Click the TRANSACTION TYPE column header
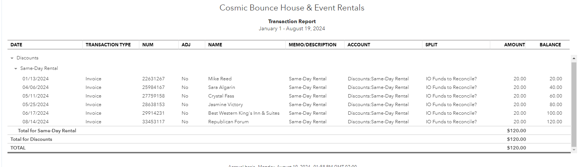Viewport: 582px width, 167px height. pos(108,45)
